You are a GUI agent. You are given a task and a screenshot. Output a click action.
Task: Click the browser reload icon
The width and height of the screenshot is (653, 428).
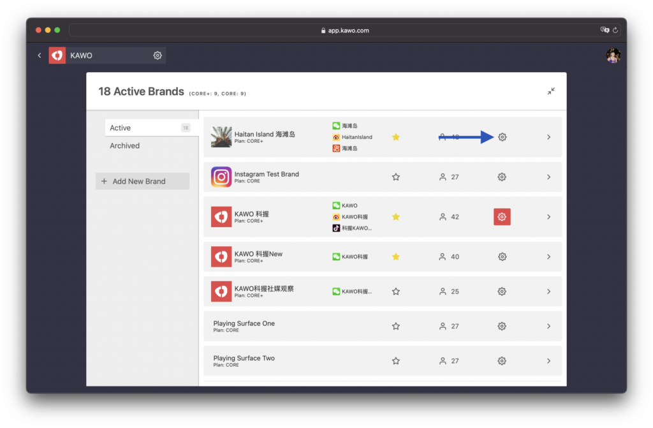[615, 31]
